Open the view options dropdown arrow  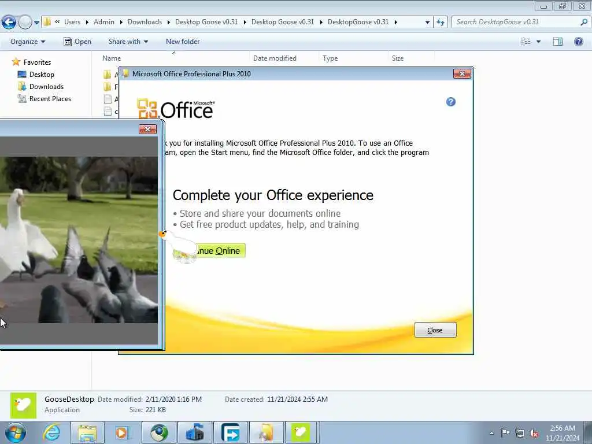pos(538,42)
